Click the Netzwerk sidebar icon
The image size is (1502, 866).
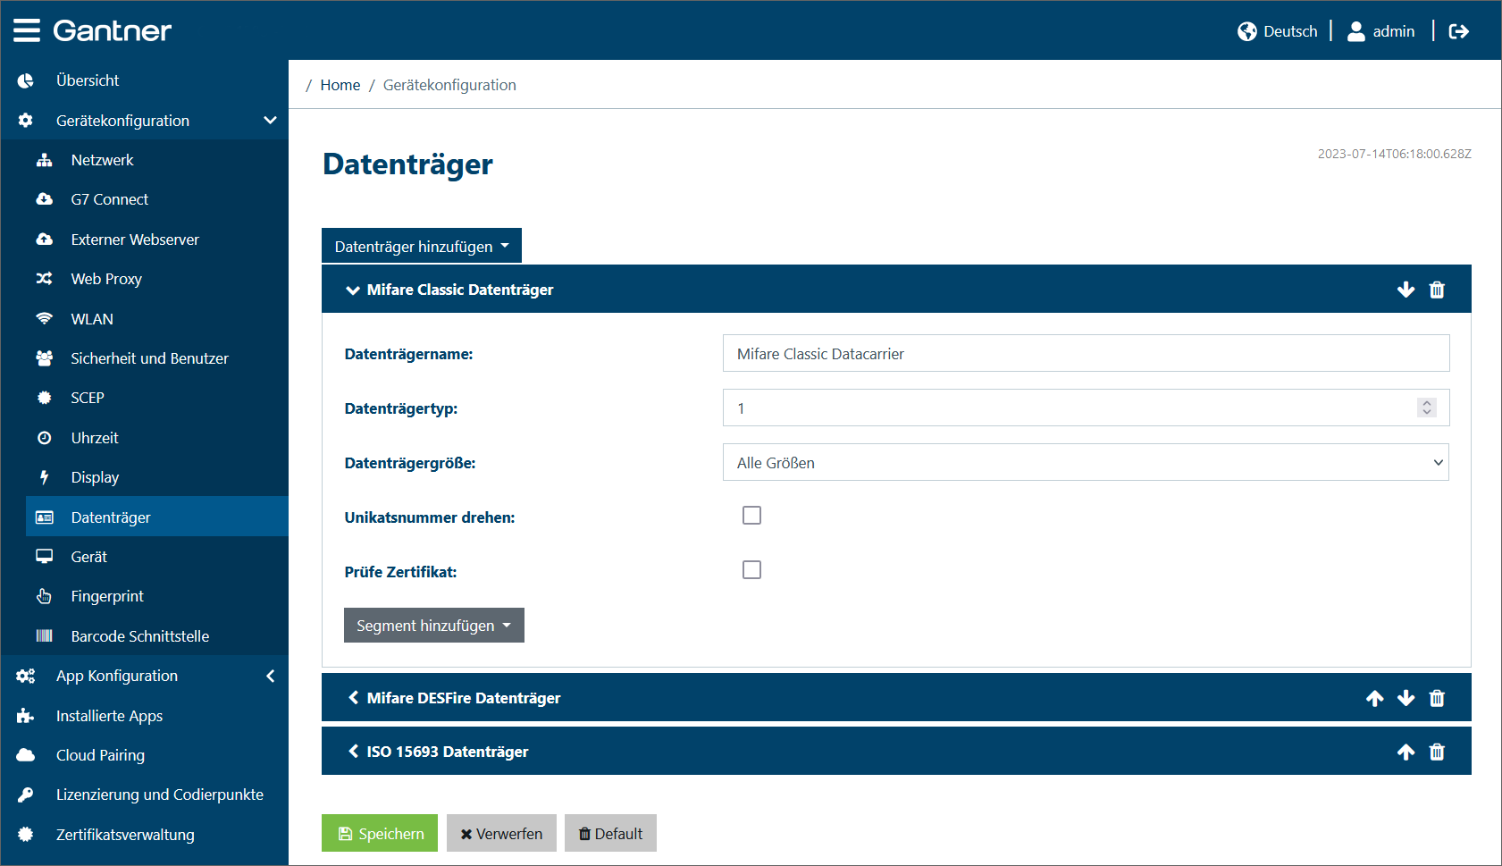(44, 160)
